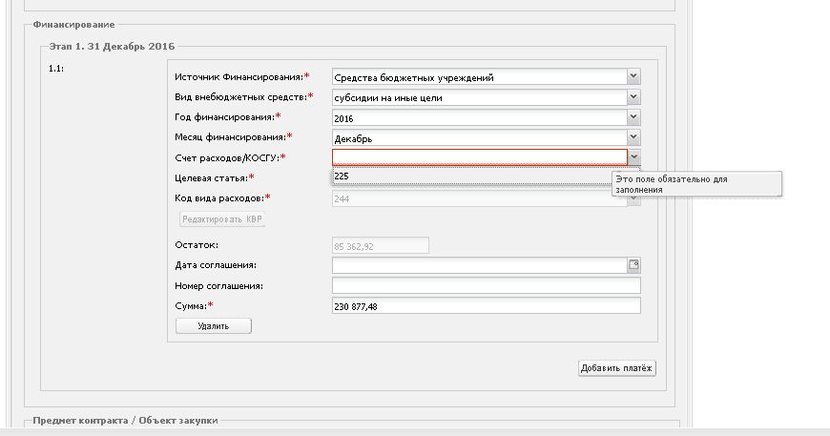Focus the Счет расходов/КОСГУ input field

pyautogui.click(x=480, y=157)
